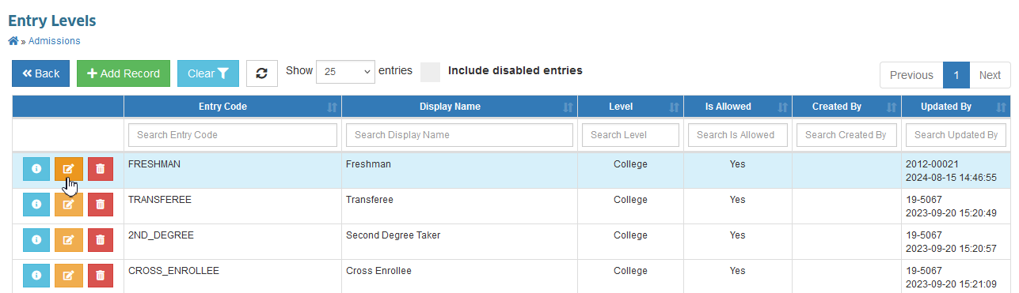Go to home via breadcrumb house icon
Viewport: 1019px width, 293px height.
pyautogui.click(x=13, y=41)
